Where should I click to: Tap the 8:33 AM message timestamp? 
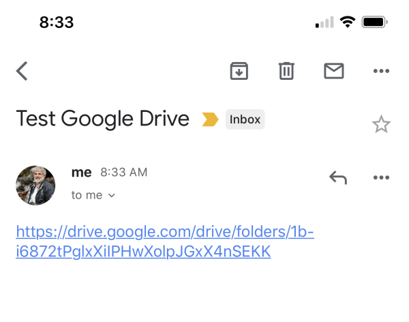point(123,173)
